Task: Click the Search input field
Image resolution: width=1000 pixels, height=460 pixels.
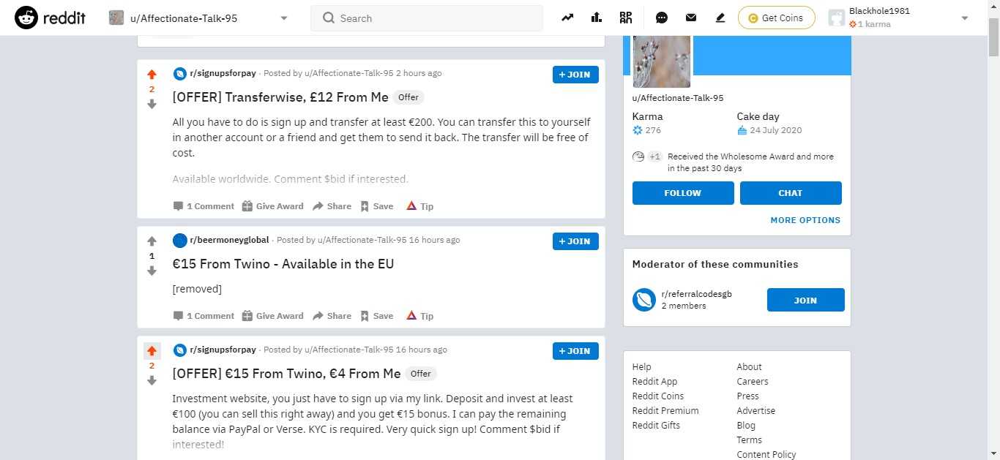Action: 427,18
